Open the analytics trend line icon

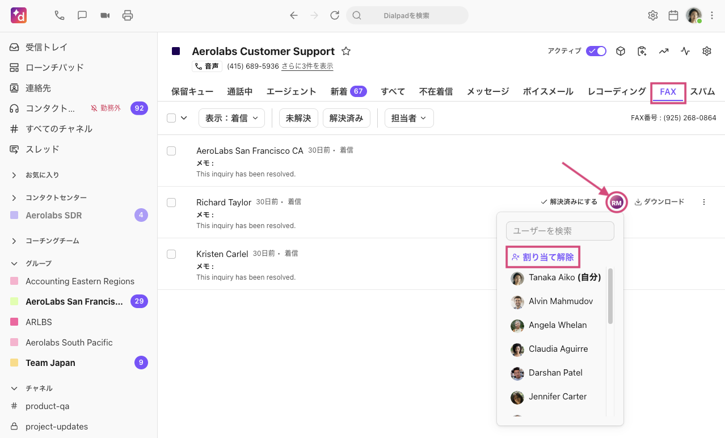(664, 51)
